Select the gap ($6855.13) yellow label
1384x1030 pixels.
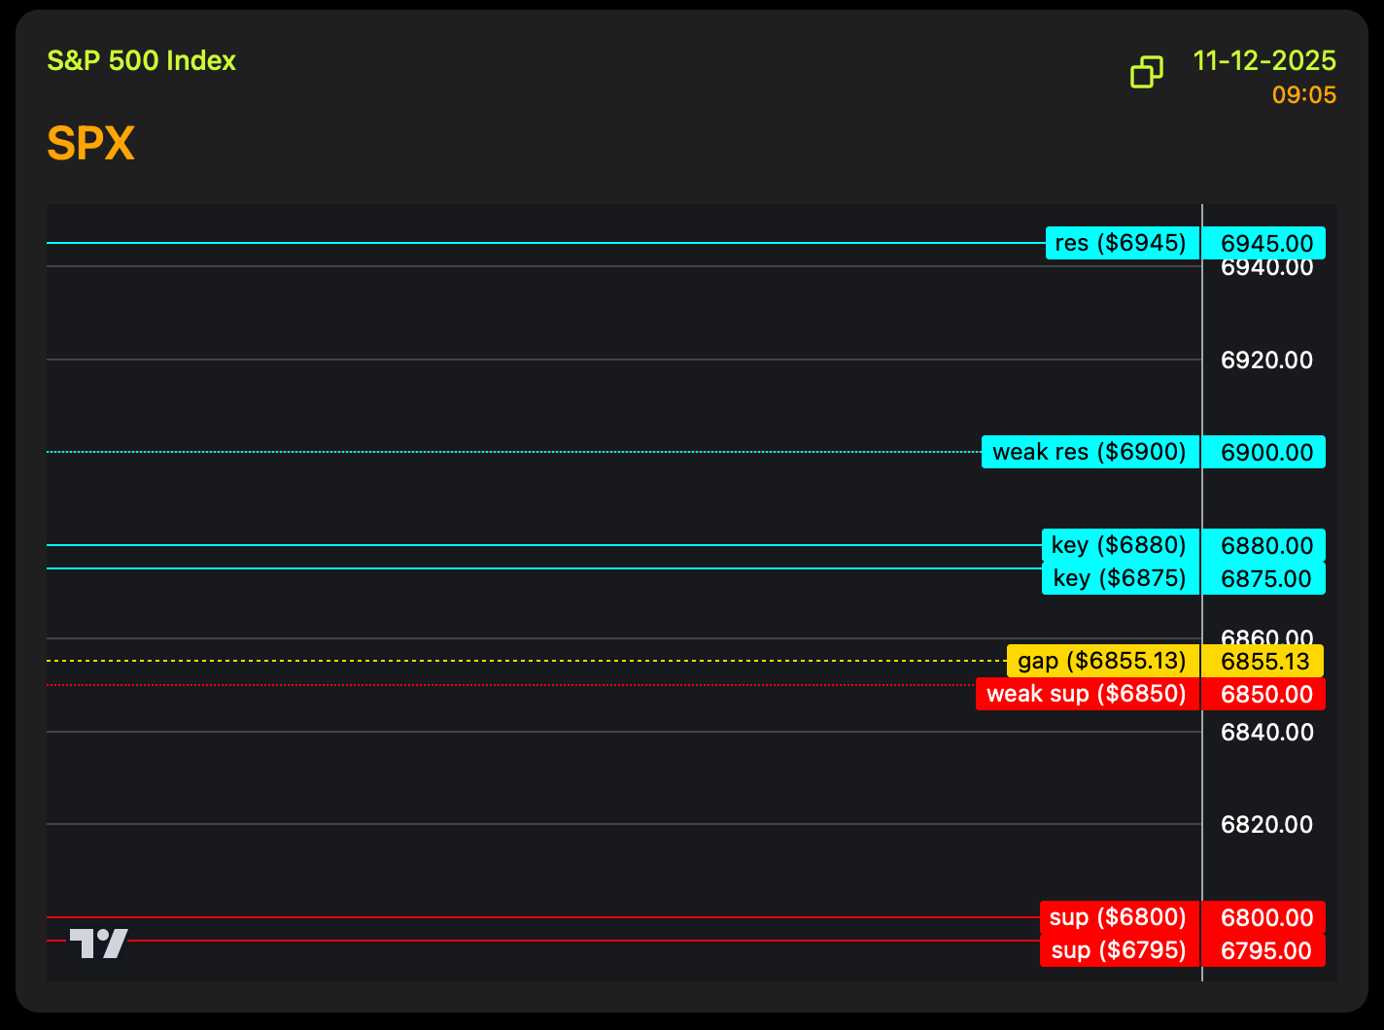[1102, 661]
